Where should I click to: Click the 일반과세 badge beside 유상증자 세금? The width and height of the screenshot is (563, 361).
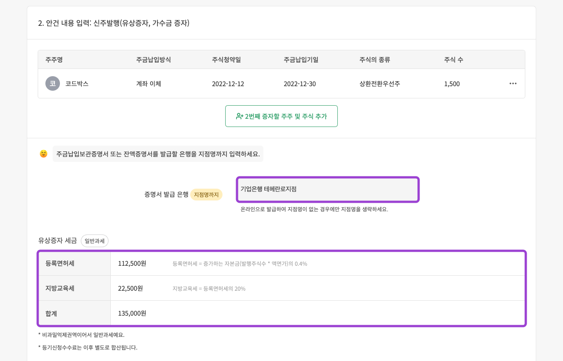[x=94, y=241]
